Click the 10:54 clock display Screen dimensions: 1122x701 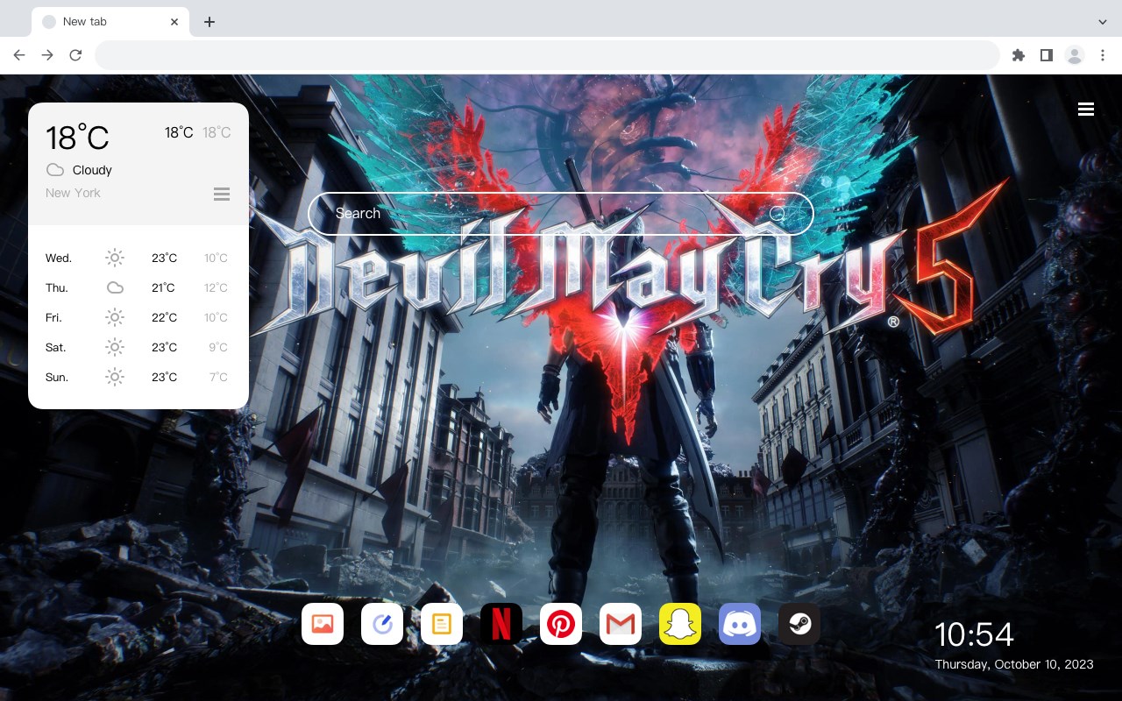pyautogui.click(x=974, y=634)
